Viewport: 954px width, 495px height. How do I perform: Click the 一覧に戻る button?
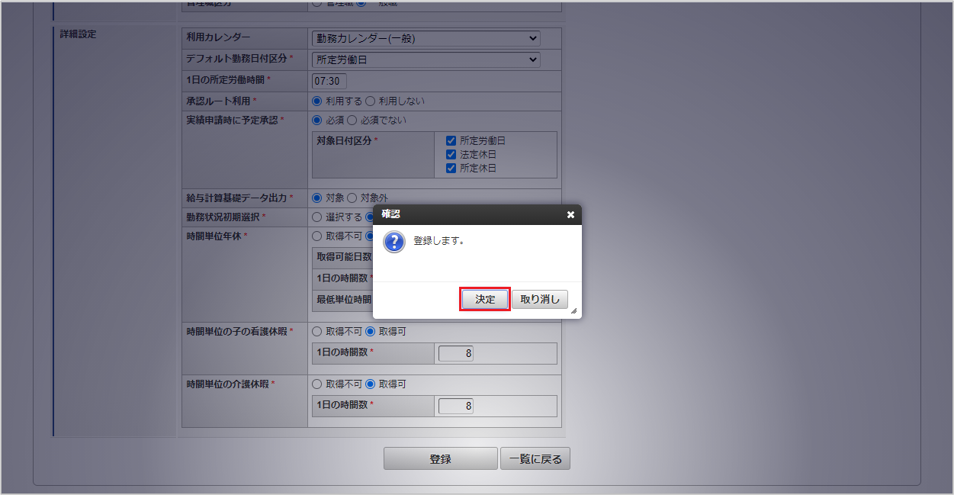[x=535, y=458]
